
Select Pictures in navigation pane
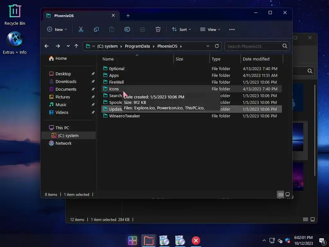[x=63, y=97]
